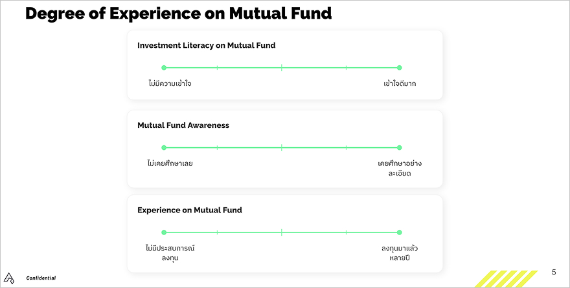The height and width of the screenshot is (288, 570).
Task: Click the page number 5
Action: click(x=553, y=273)
